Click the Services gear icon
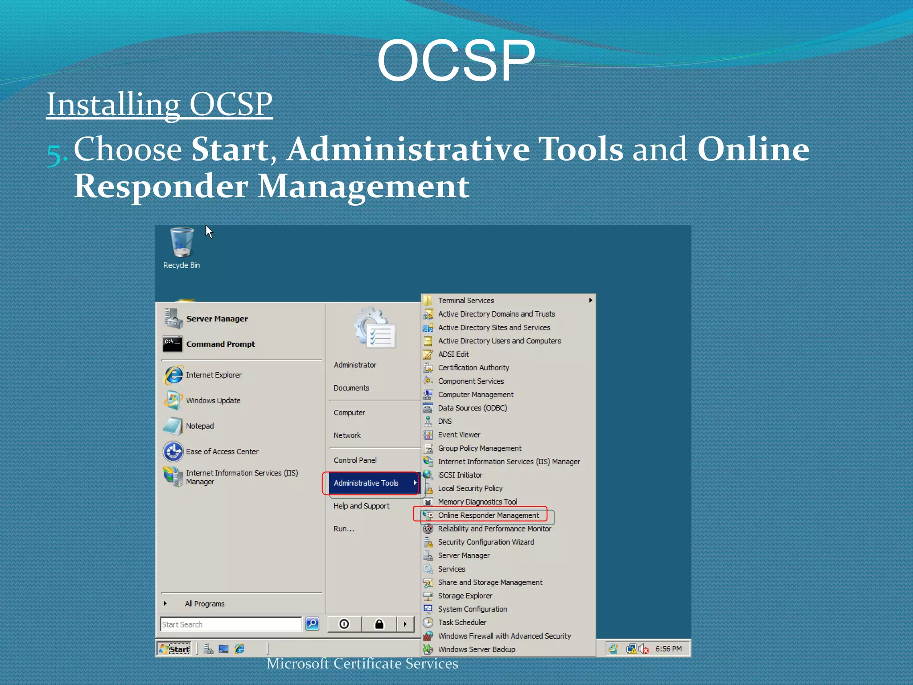Image resolution: width=913 pixels, height=685 pixels. pos(428,569)
